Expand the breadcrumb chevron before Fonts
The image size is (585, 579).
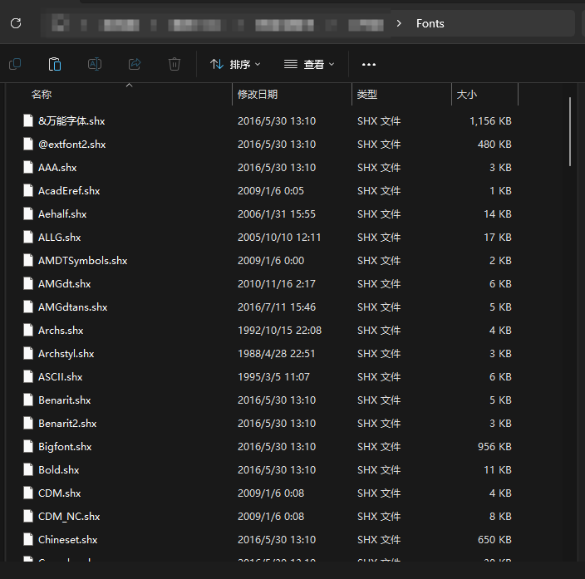(x=400, y=23)
